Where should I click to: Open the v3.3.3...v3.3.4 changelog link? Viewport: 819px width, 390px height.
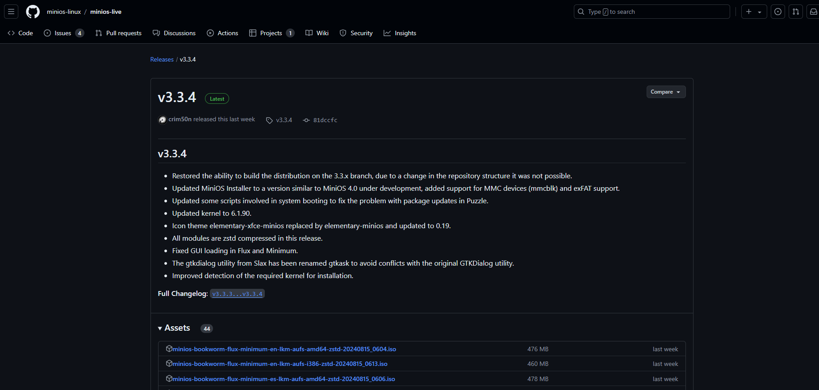coord(237,294)
